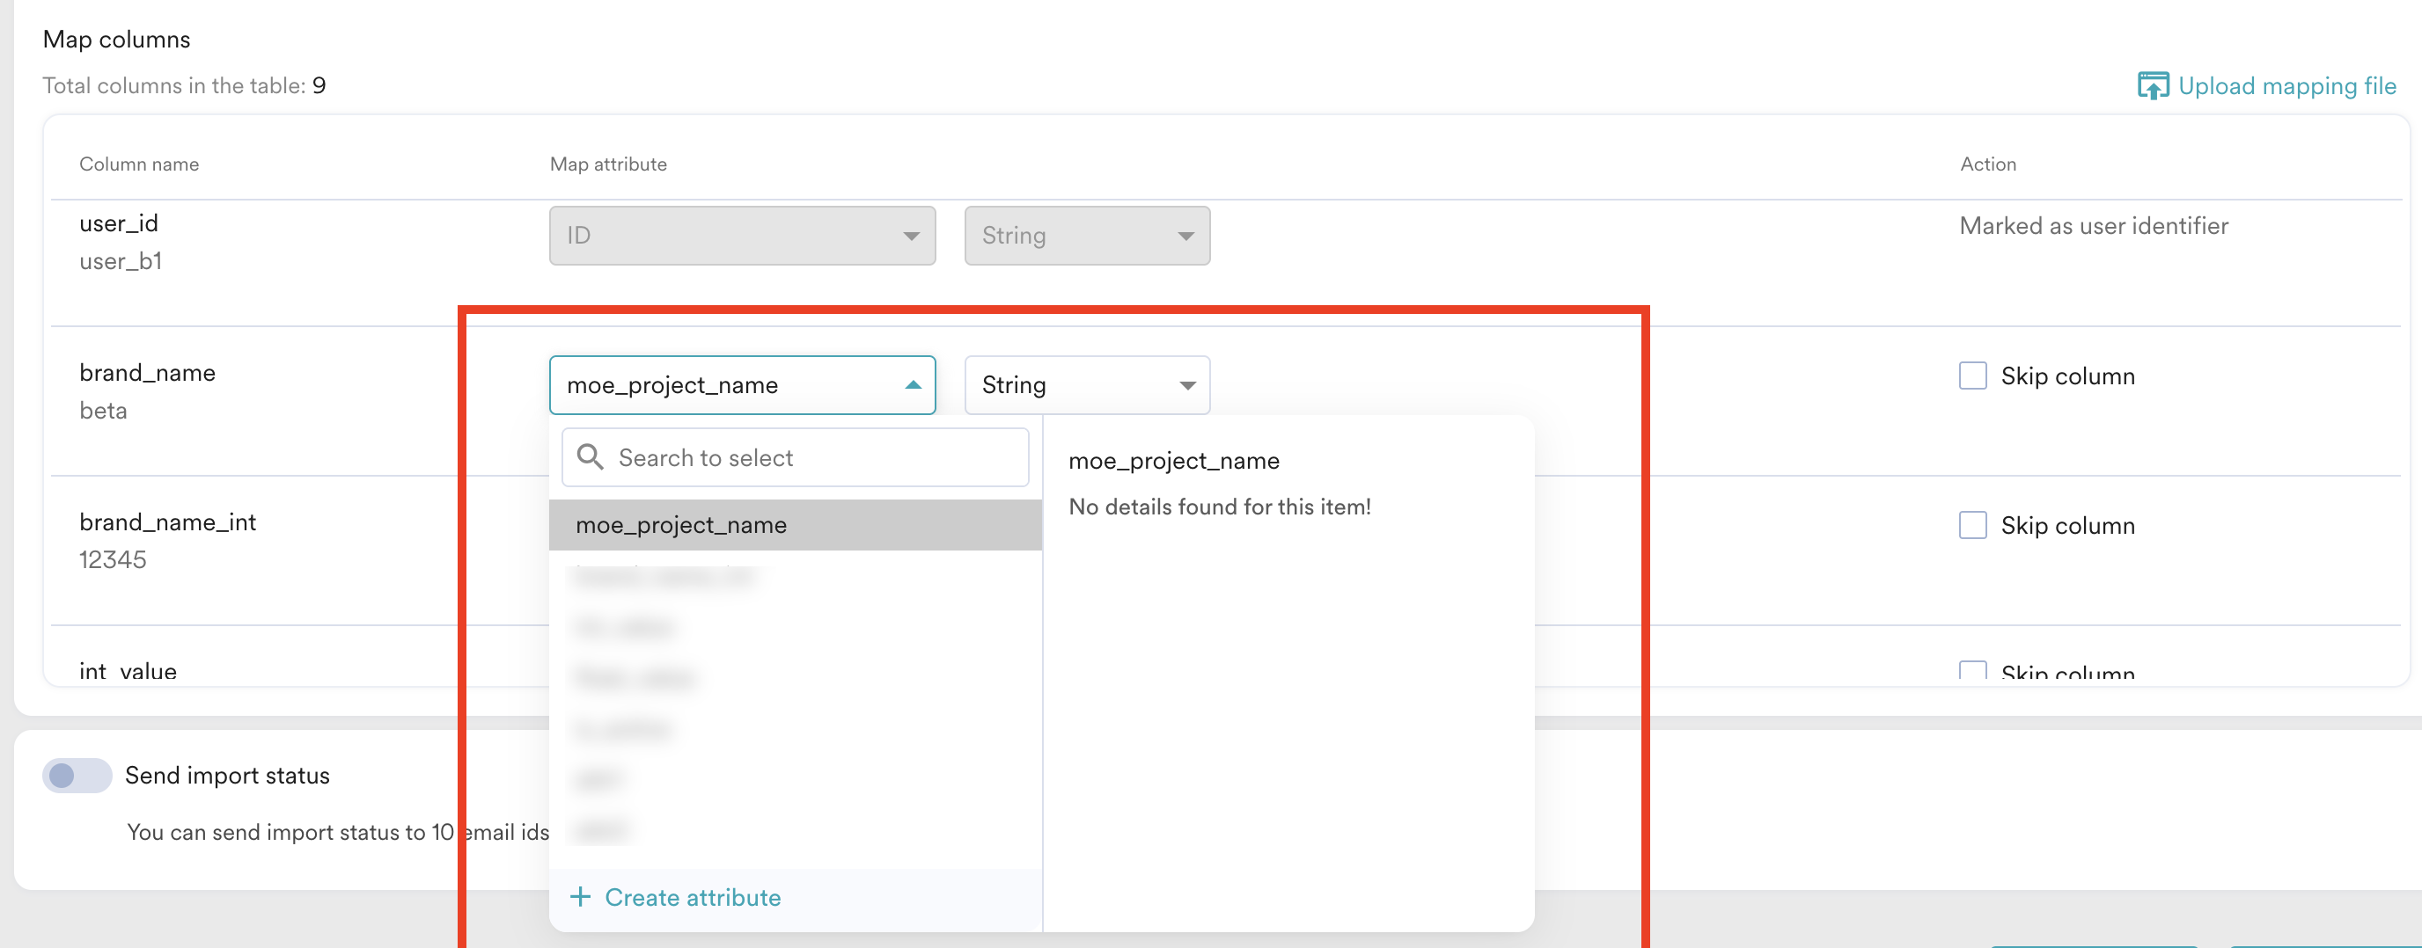Click the arrow on brand_name String type
Screen dimensions: 2422x948
(1186, 384)
